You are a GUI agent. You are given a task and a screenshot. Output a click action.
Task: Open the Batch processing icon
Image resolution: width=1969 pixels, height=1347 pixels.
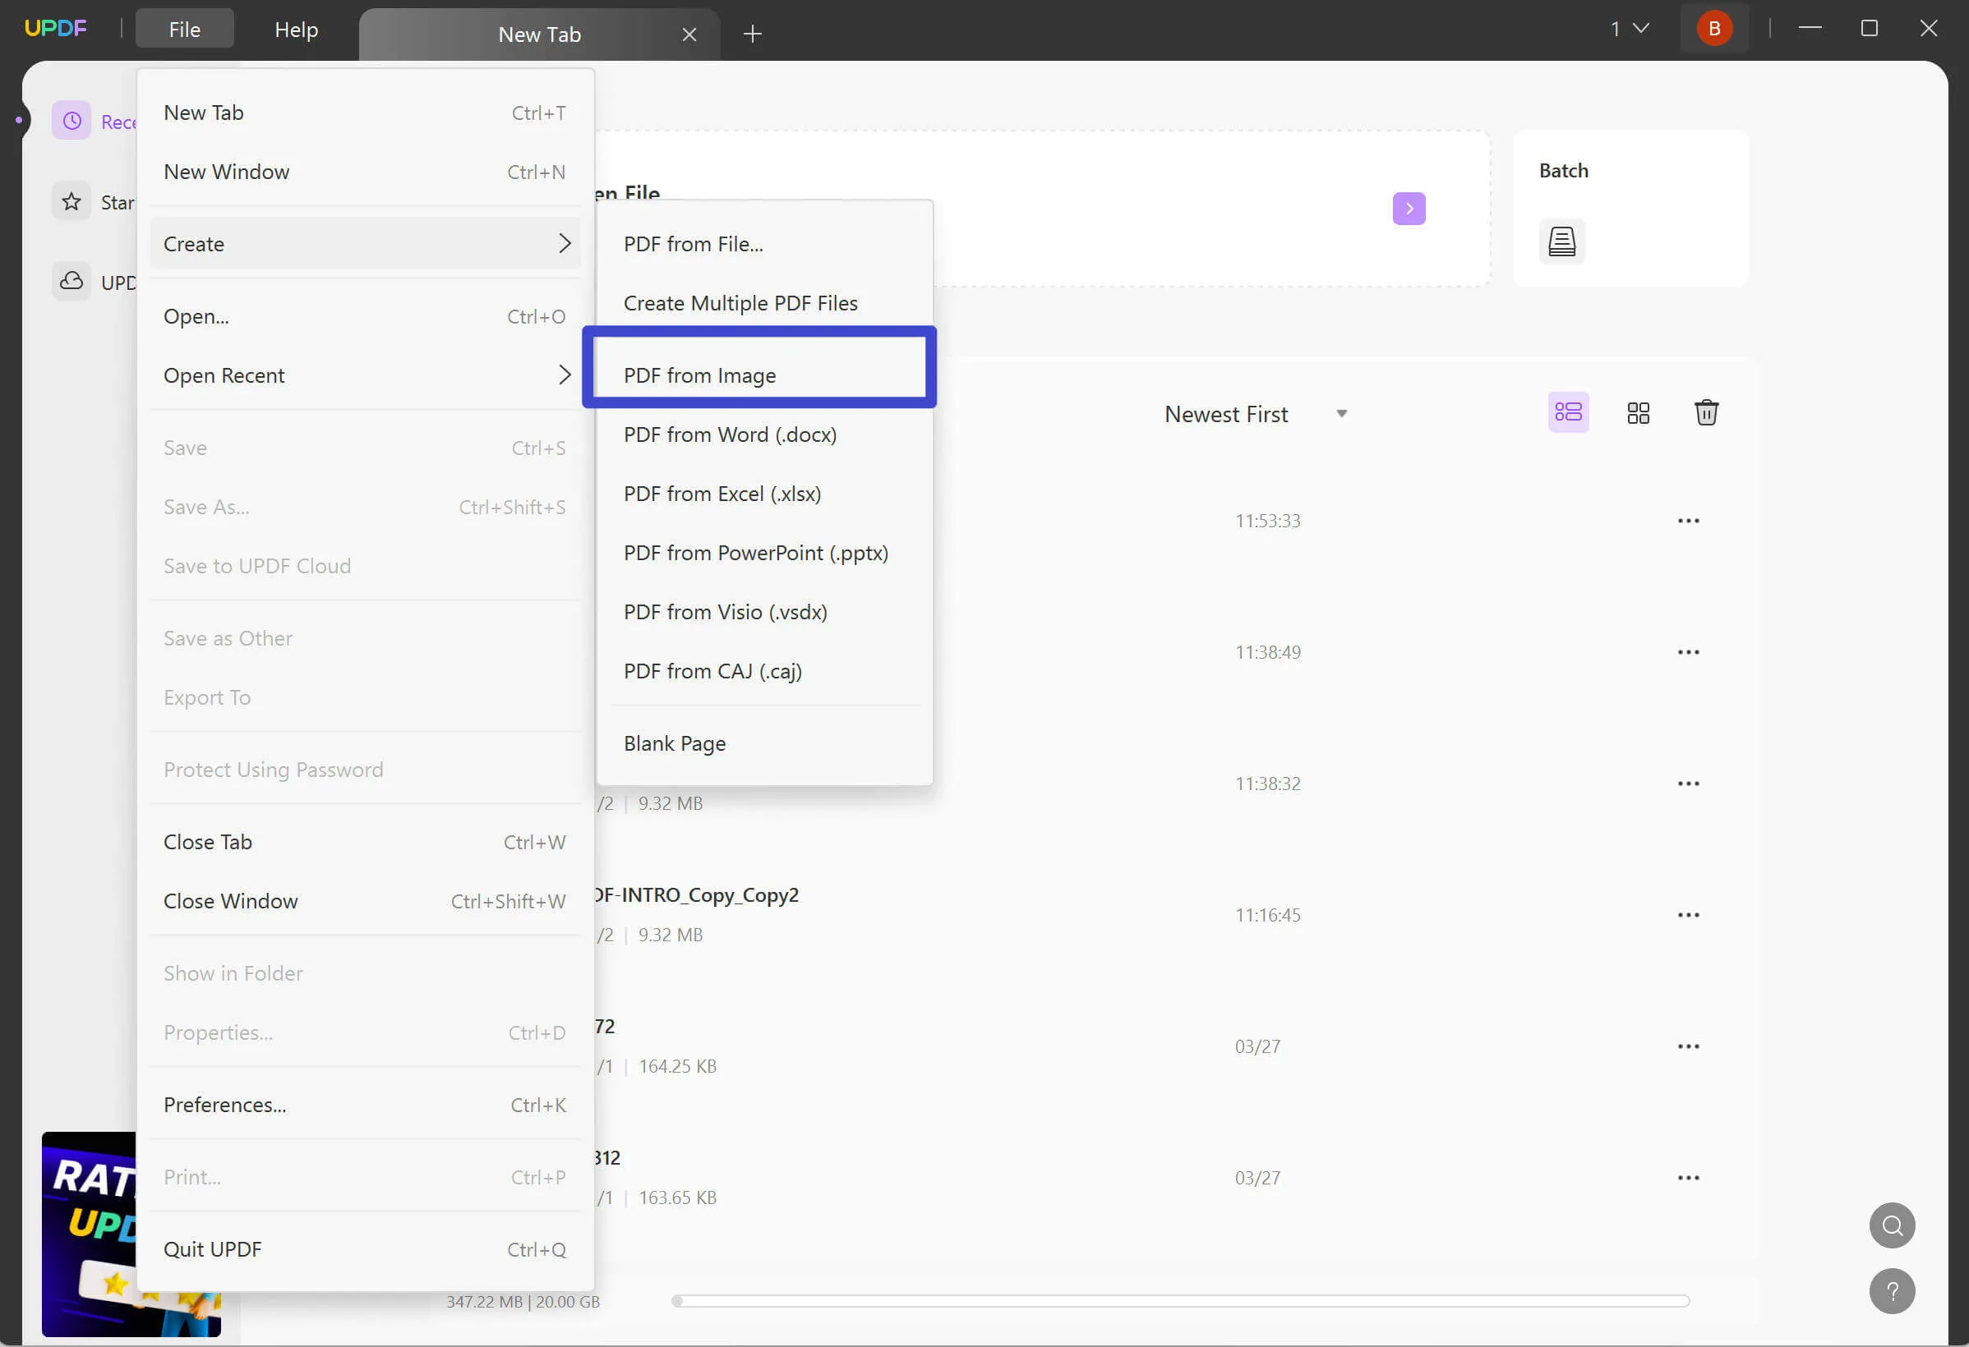[x=1562, y=241]
